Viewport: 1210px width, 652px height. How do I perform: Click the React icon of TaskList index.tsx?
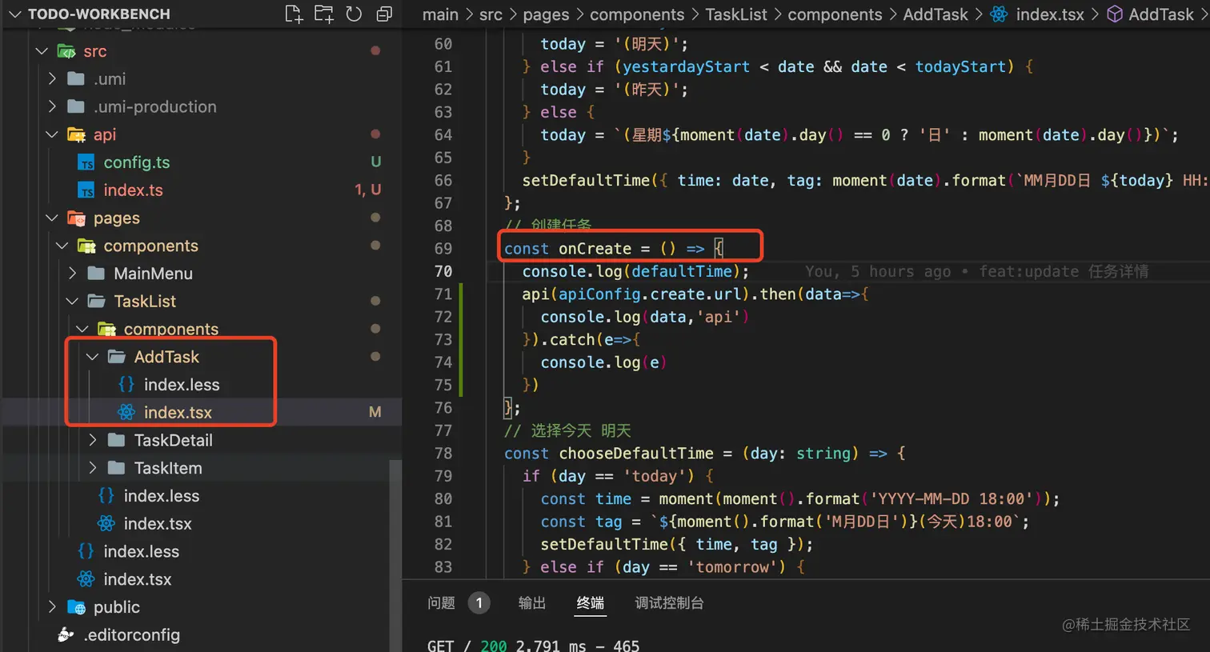(x=106, y=524)
